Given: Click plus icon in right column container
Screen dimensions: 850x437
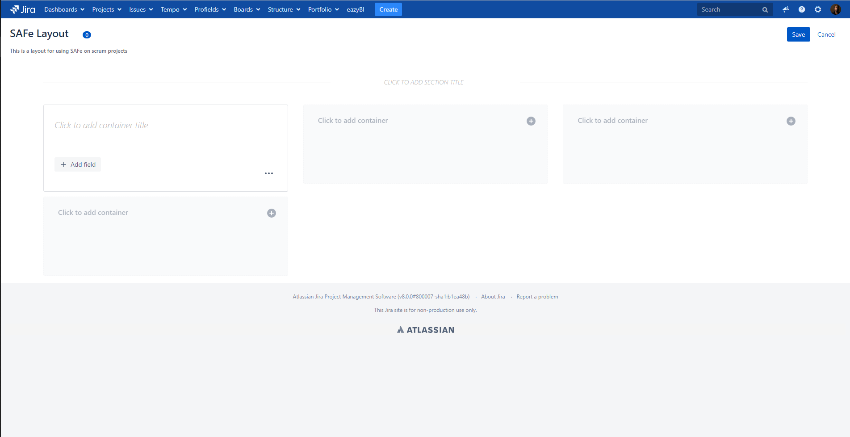Looking at the screenshot, I should pos(791,121).
